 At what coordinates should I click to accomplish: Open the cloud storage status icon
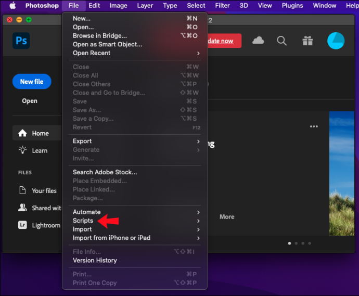258,41
